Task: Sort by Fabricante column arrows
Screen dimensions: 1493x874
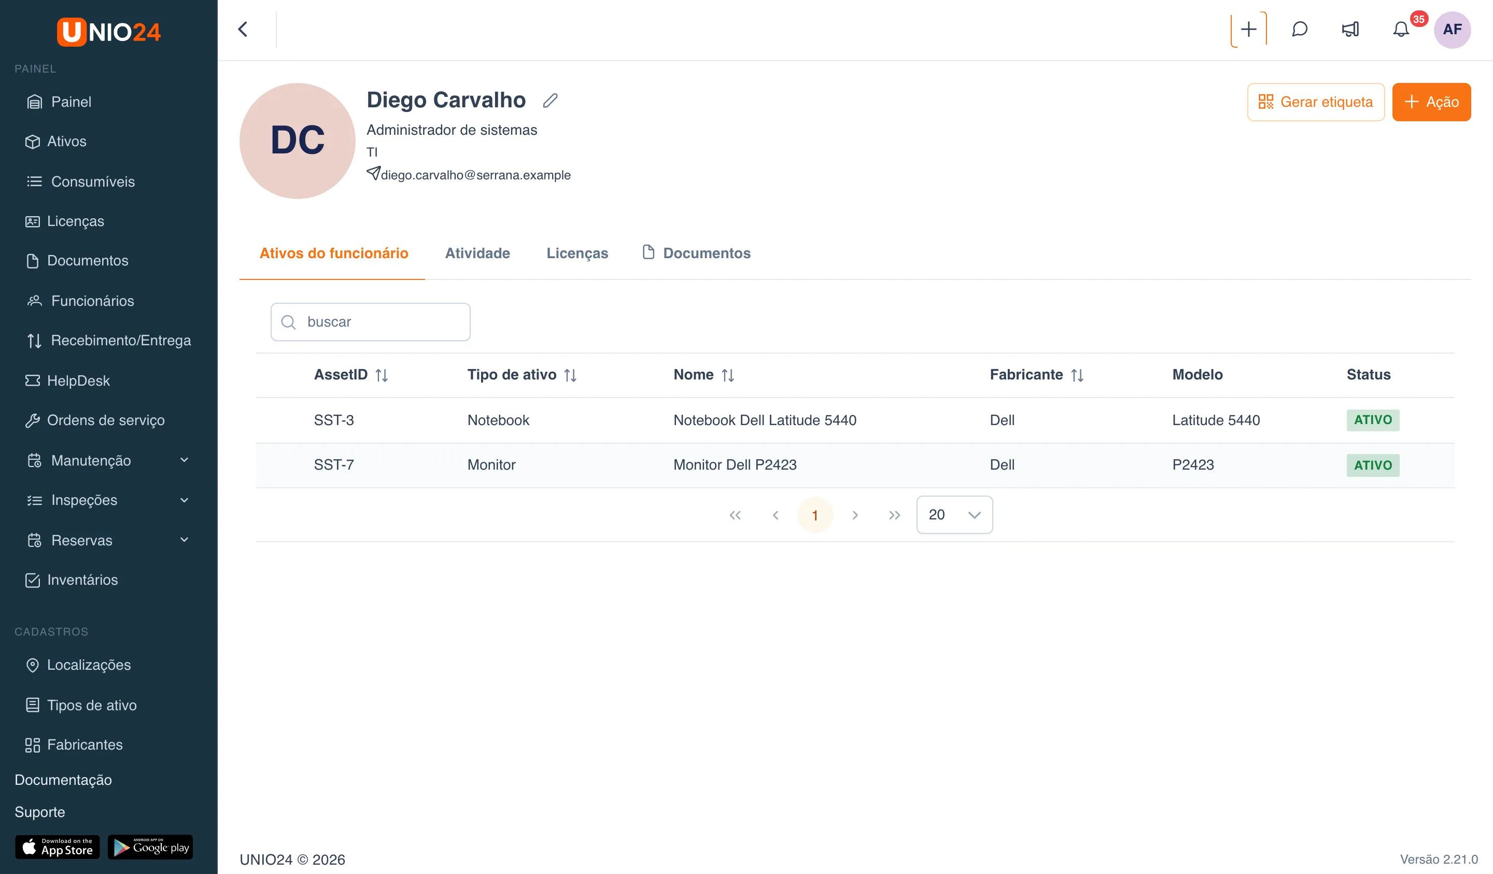Action: coord(1078,375)
